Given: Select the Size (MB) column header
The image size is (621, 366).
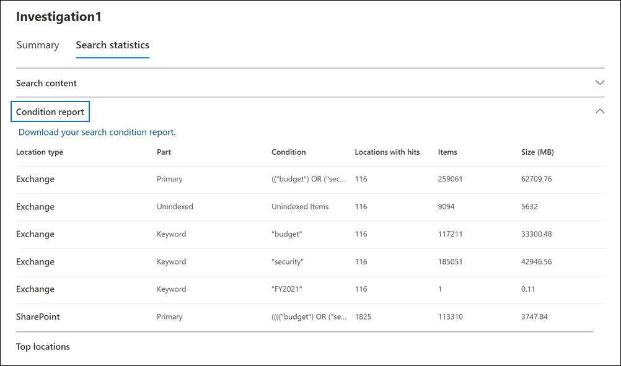Looking at the screenshot, I should click(x=535, y=152).
